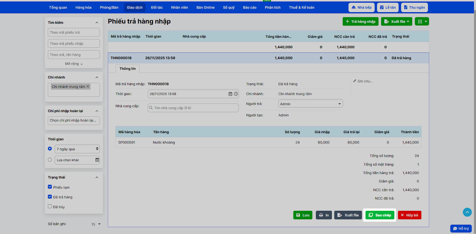Click the Nước khoáng product name
This screenshot has width=476, height=234.
[164, 143]
